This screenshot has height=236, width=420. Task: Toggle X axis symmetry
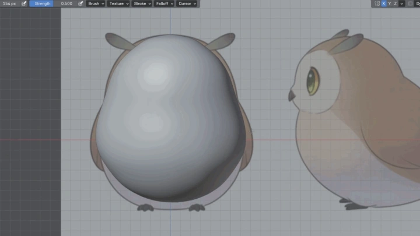(x=384, y=3)
